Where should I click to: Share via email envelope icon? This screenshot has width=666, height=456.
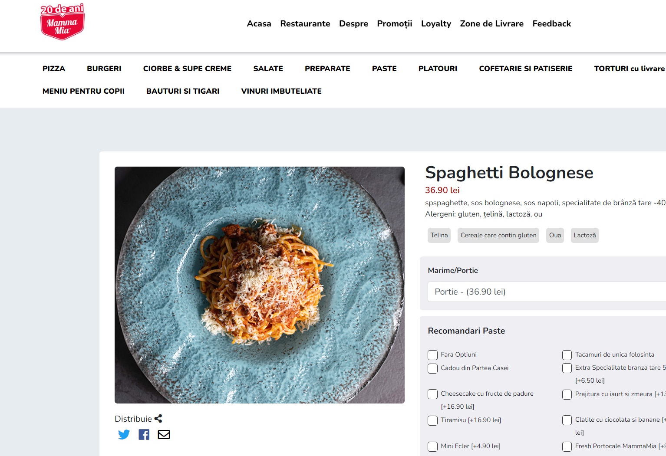click(164, 434)
